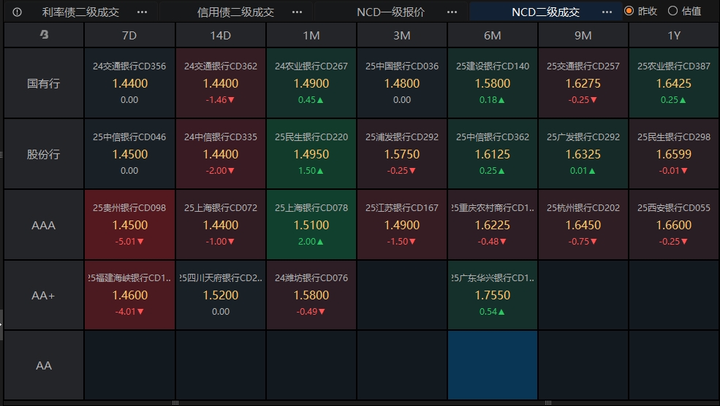Switch to the 信用债二级成交 tab
The height and width of the screenshot is (406, 720).
(235, 12)
